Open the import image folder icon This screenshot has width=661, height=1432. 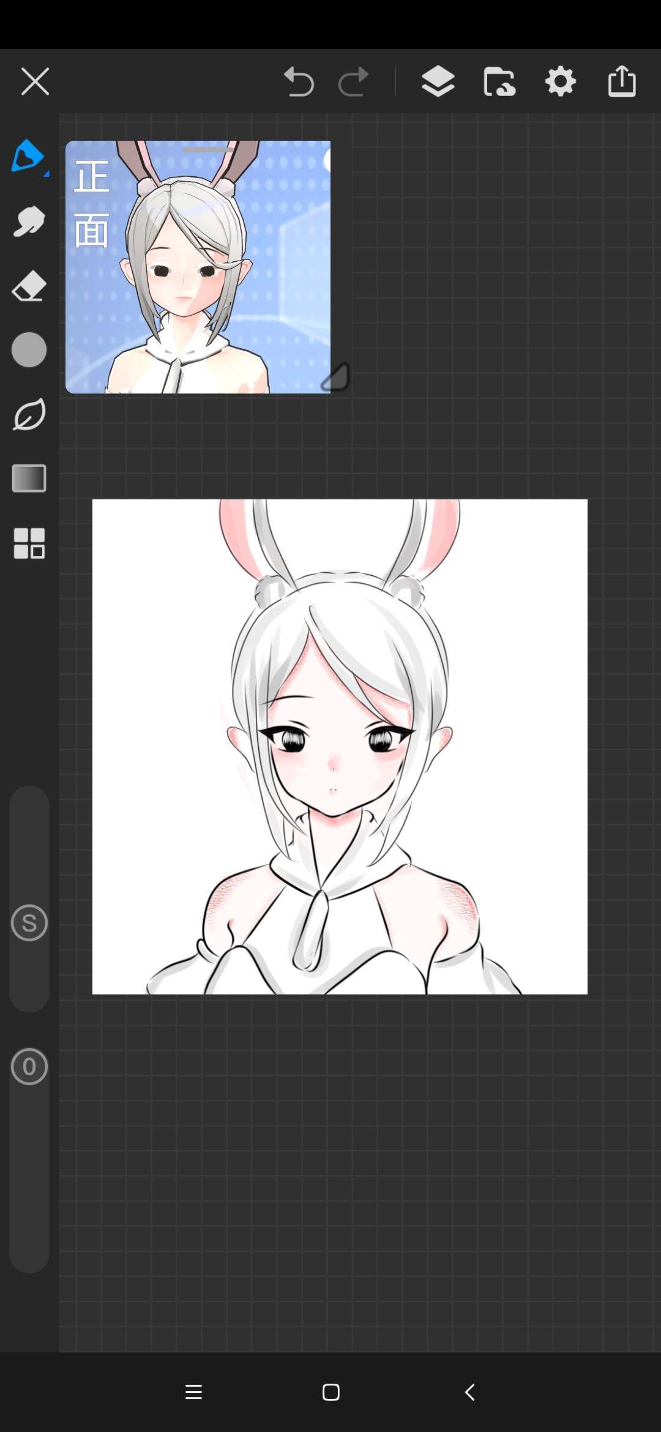point(499,81)
